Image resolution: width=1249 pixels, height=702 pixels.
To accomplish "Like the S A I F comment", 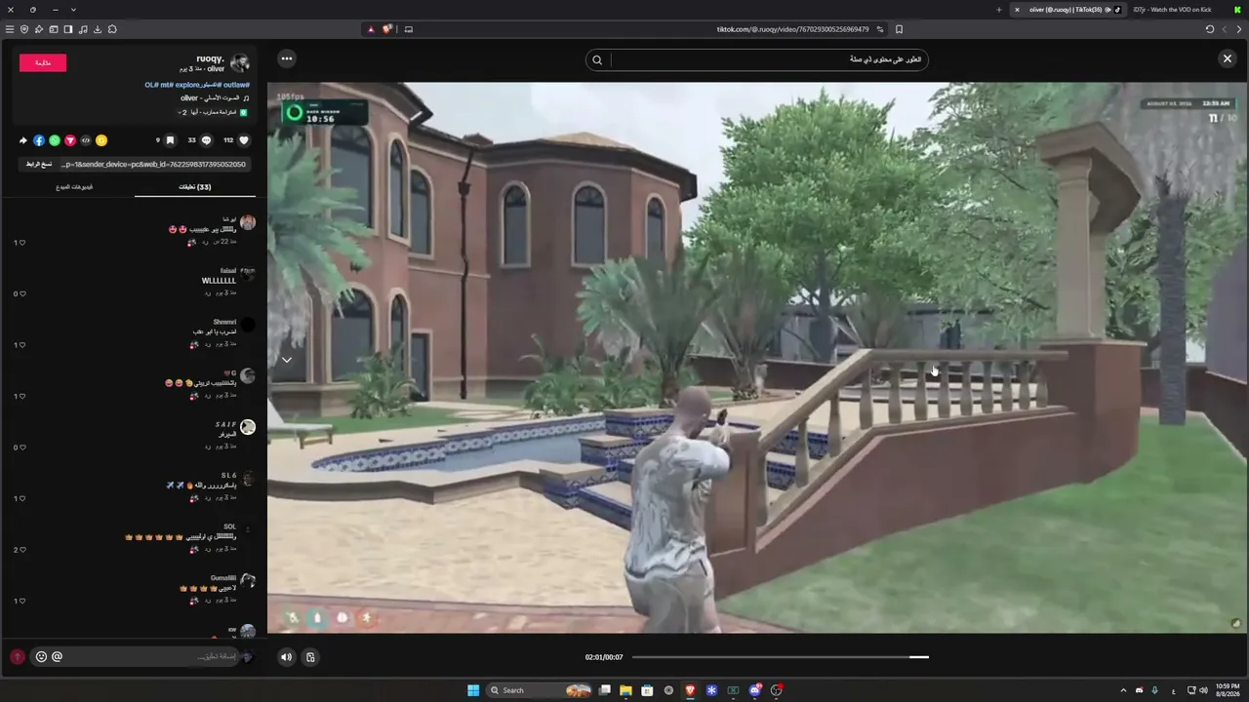I will click(x=22, y=448).
